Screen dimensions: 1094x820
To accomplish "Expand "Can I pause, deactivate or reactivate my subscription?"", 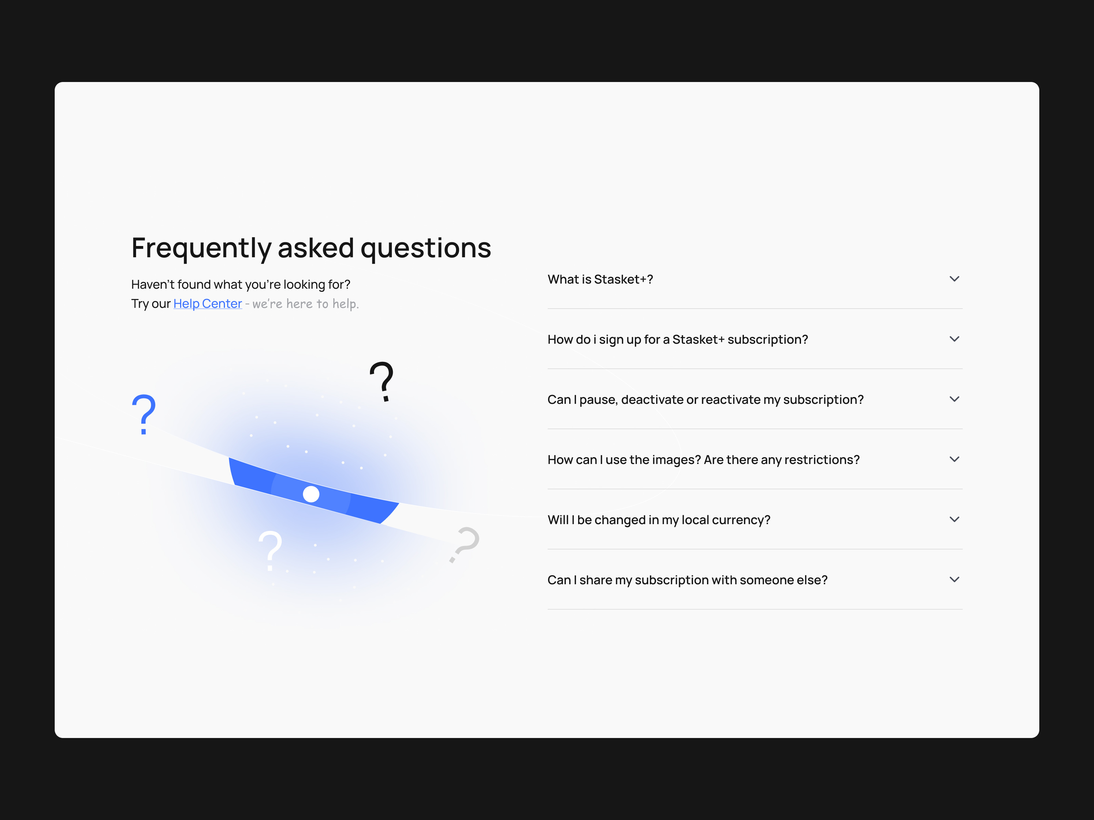I will coord(705,399).
